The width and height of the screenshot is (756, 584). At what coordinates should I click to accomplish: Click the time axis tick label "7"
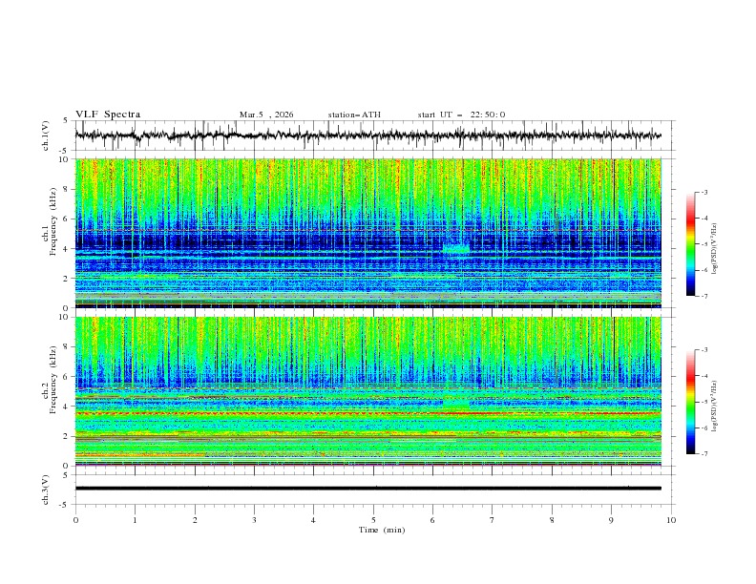pos(493,520)
